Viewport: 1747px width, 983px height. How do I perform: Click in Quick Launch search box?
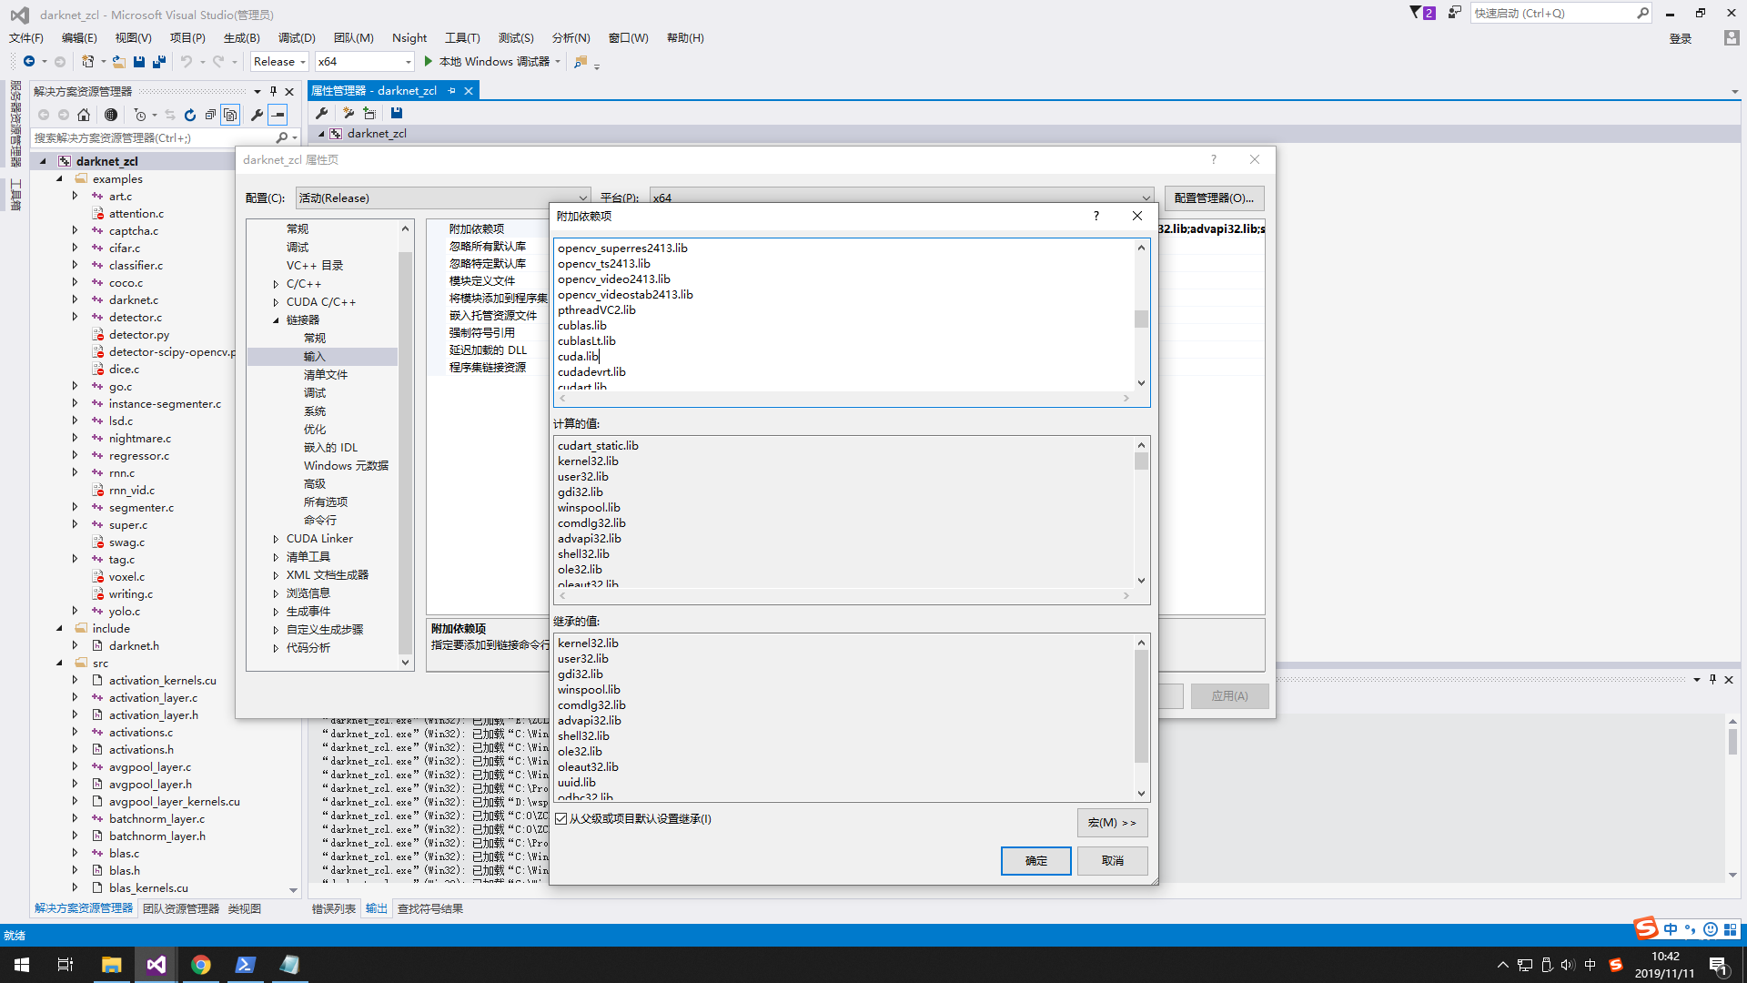click(1553, 13)
